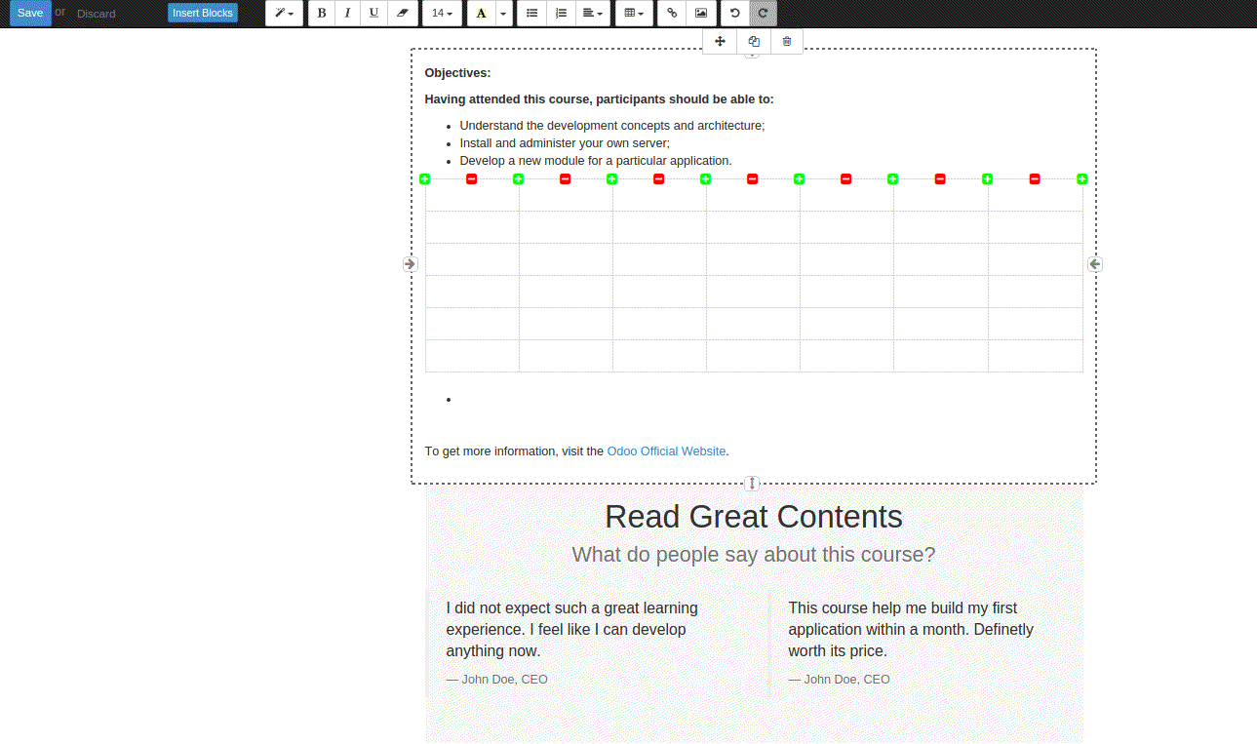Add a column after the last table column
This screenshot has height=744, width=1257.
[1081, 178]
